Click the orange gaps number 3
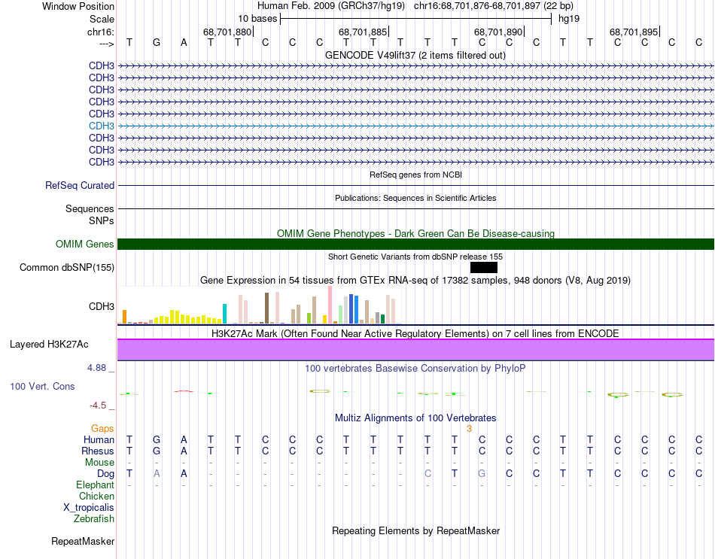The image size is (715, 559). 469,429
